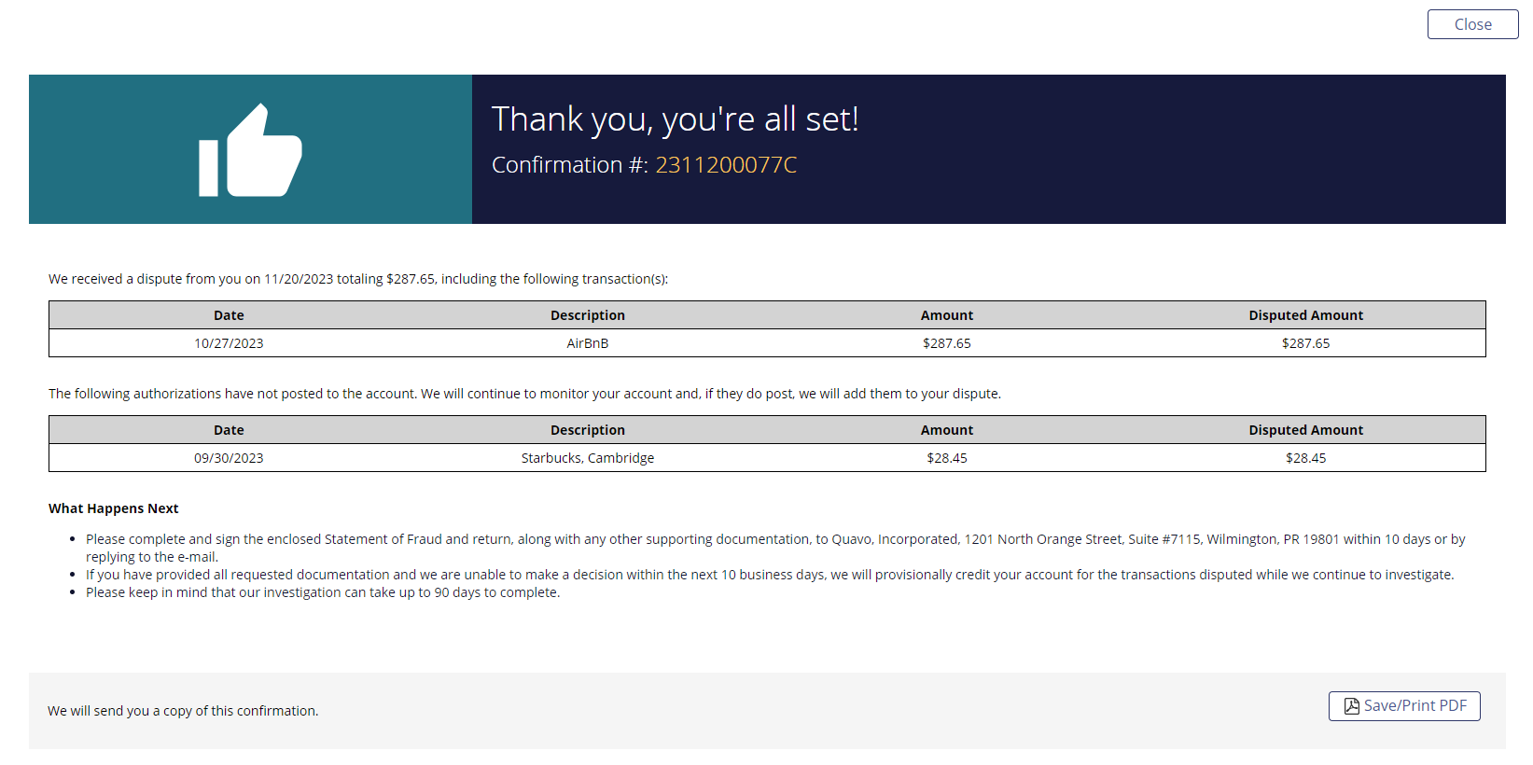Screen dimensions: 1533x765
Task: Click the Description header of the first table
Action: (588, 315)
